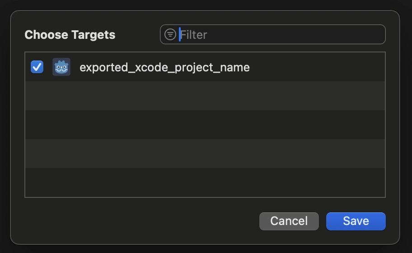Viewport: 412px width, 253px height.
Task: Click in the Filter text field
Action: 280,34
